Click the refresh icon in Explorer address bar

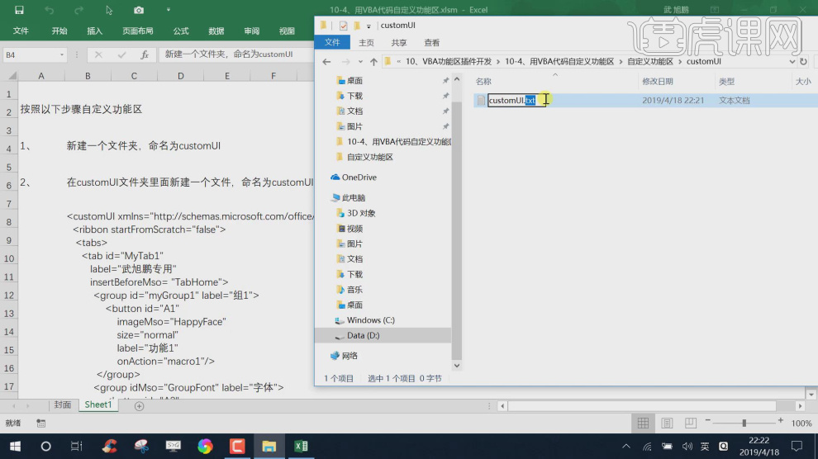pyautogui.click(x=803, y=61)
